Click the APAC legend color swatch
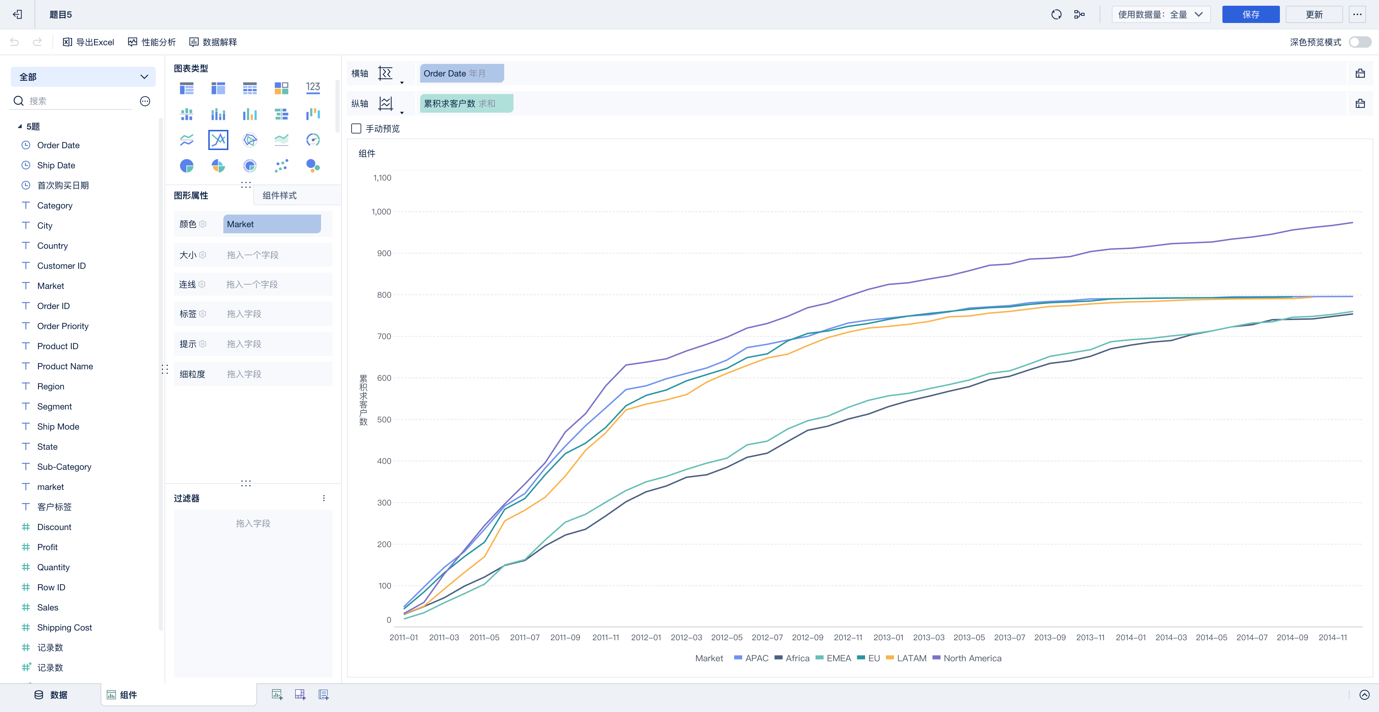The height and width of the screenshot is (712, 1379). (x=738, y=658)
